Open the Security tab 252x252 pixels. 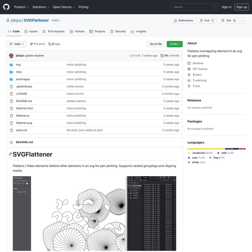tap(118, 31)
